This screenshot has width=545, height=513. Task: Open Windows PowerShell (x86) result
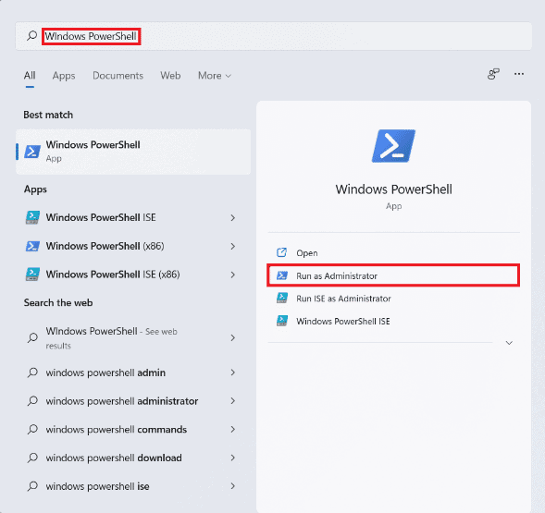(105, 246)
